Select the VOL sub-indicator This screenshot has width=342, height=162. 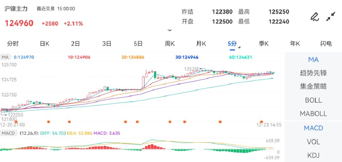tap(313, 142)
